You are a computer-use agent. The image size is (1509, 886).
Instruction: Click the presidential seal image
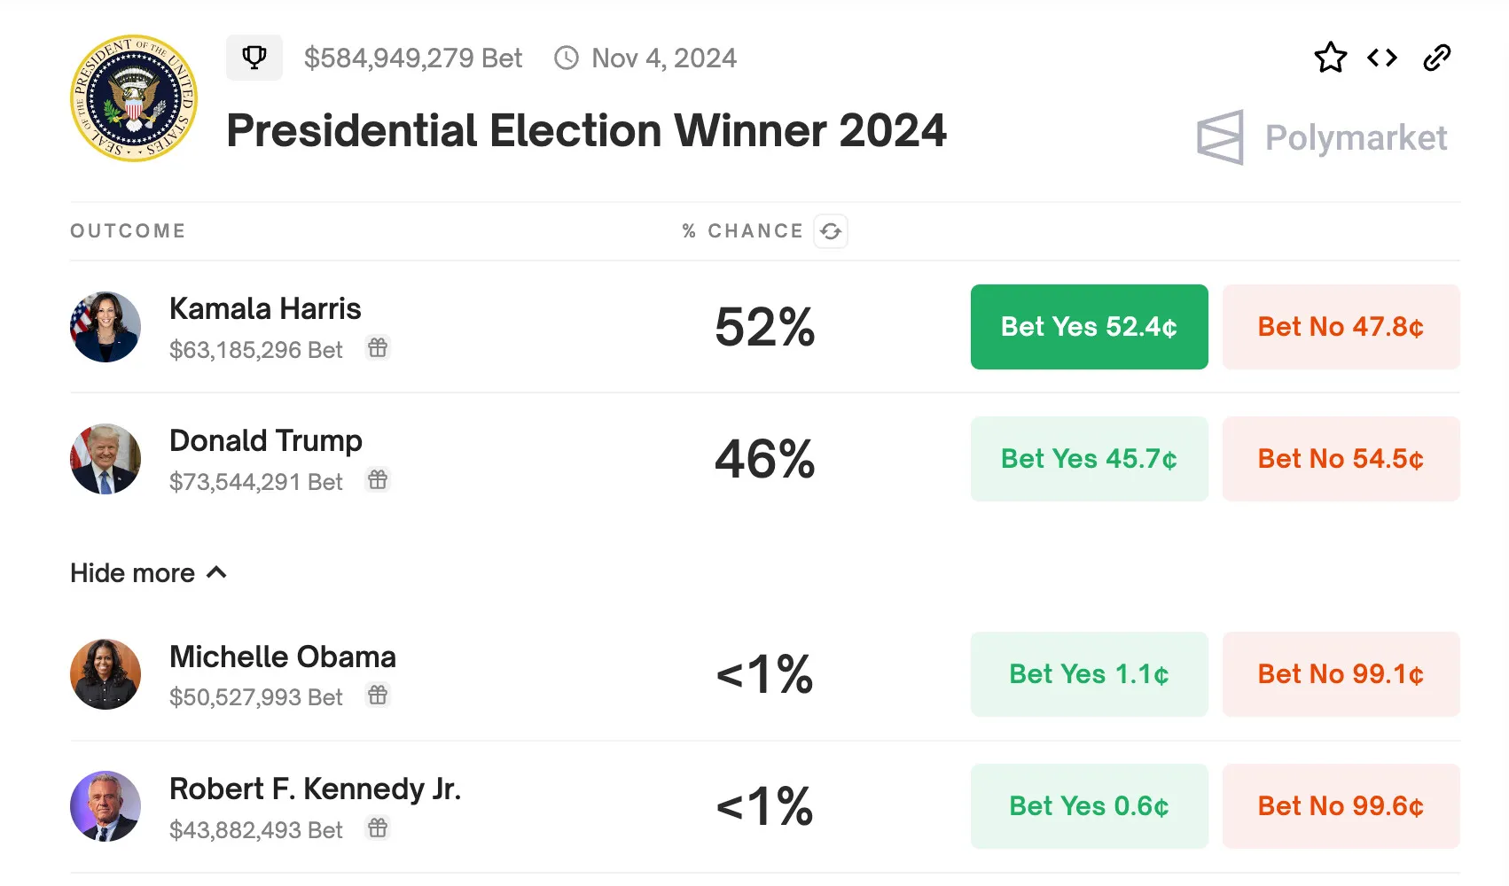pos(134,98)
